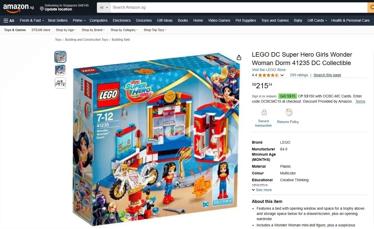Click the 295 ratings link
Screen dimensions: 374x229
299,75
